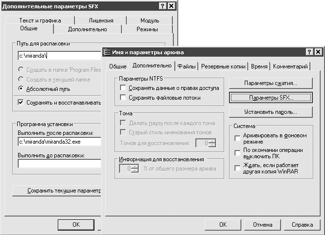Open the Лицензия tab in SFX dialog

(x=101, y=21)
